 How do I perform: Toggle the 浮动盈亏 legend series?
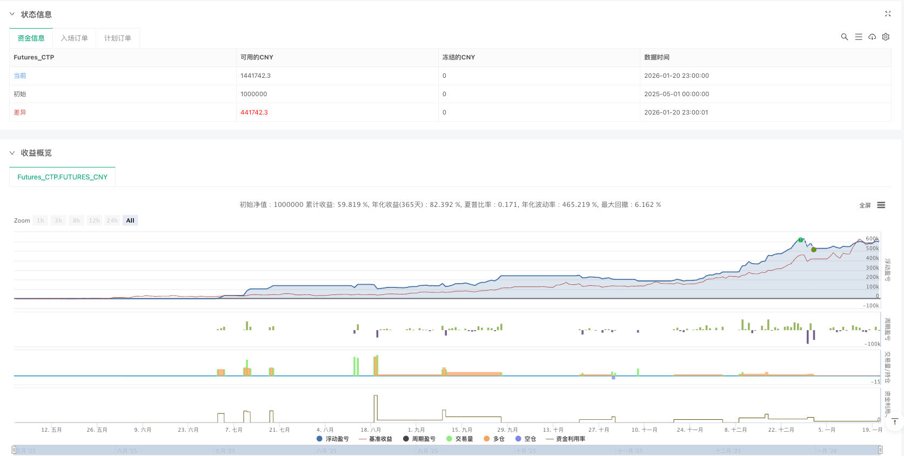coord(333,439)
